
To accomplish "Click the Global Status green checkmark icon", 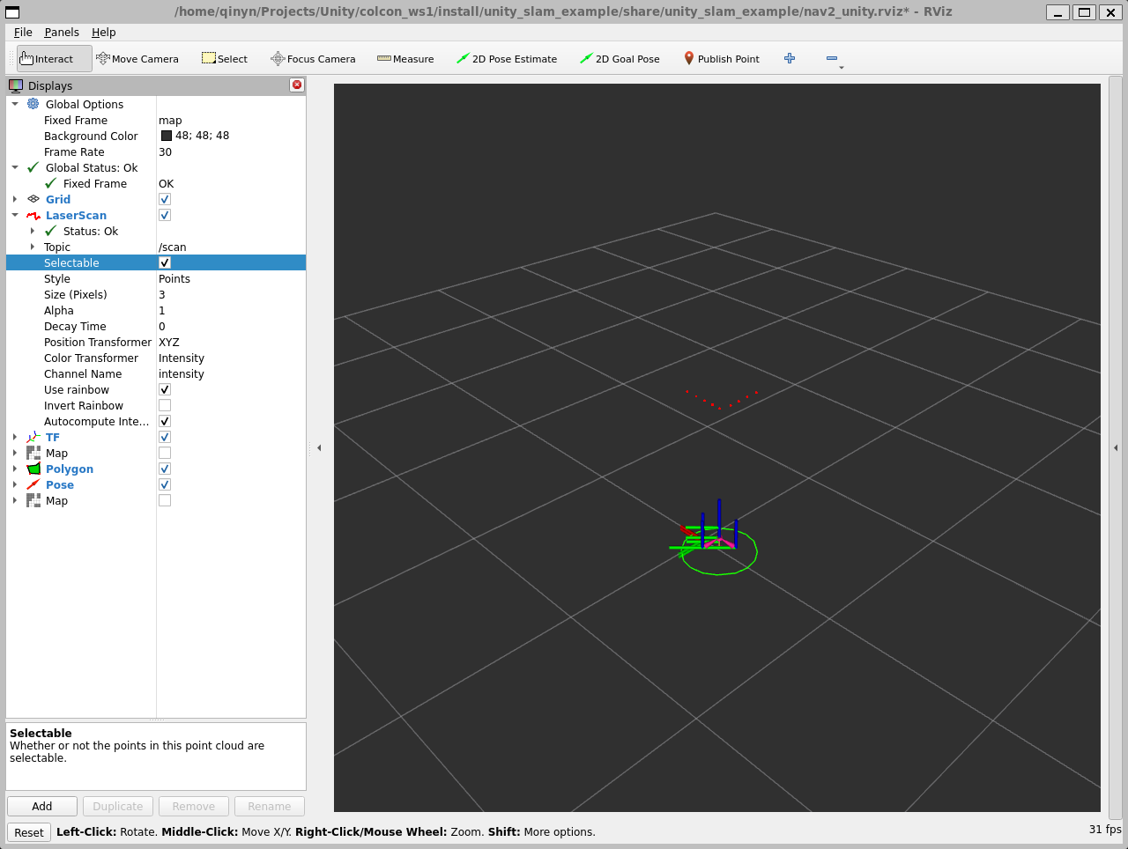I will (x=33, y=167).
